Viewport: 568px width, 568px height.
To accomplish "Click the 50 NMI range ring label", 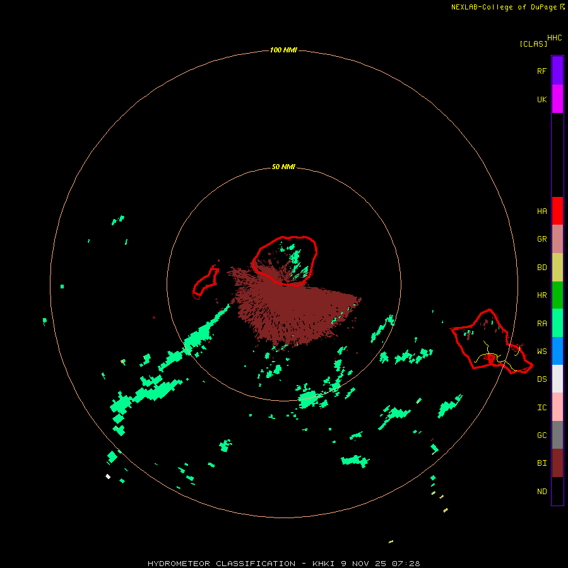I will coord(283,167).
